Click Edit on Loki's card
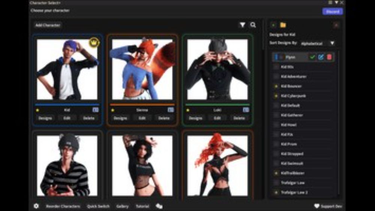375x211 pixels. tap(217, 118)
